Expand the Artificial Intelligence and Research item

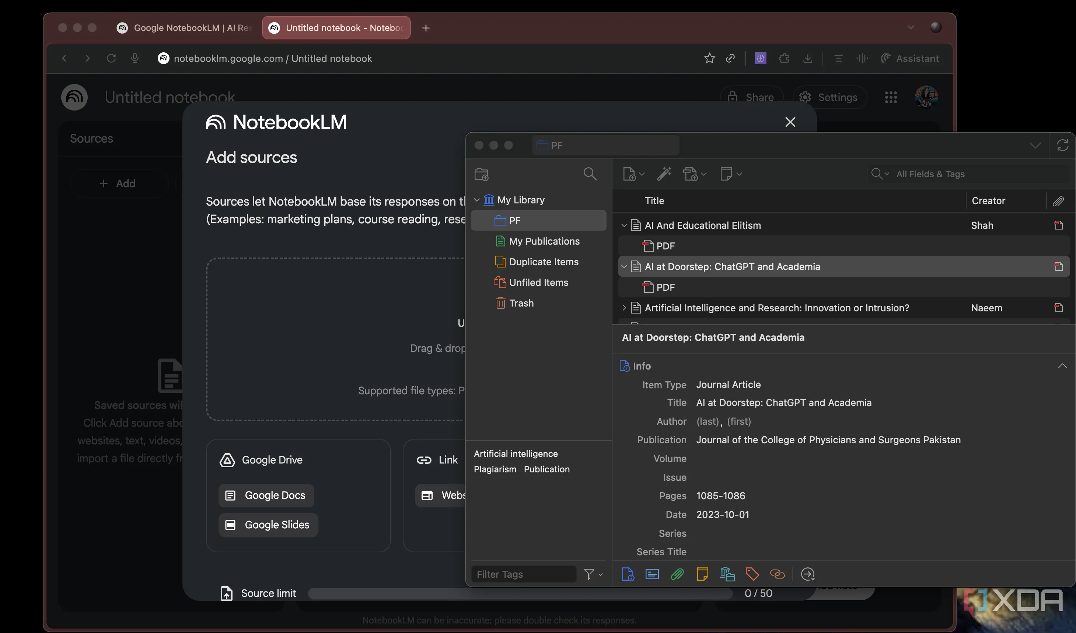624,308
